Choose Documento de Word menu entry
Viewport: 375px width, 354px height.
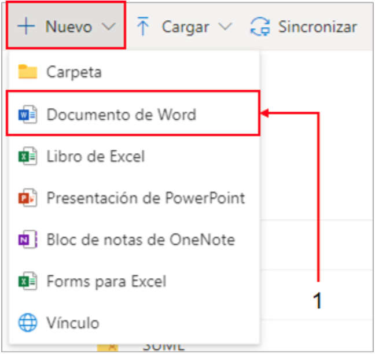tap(134, 113)
